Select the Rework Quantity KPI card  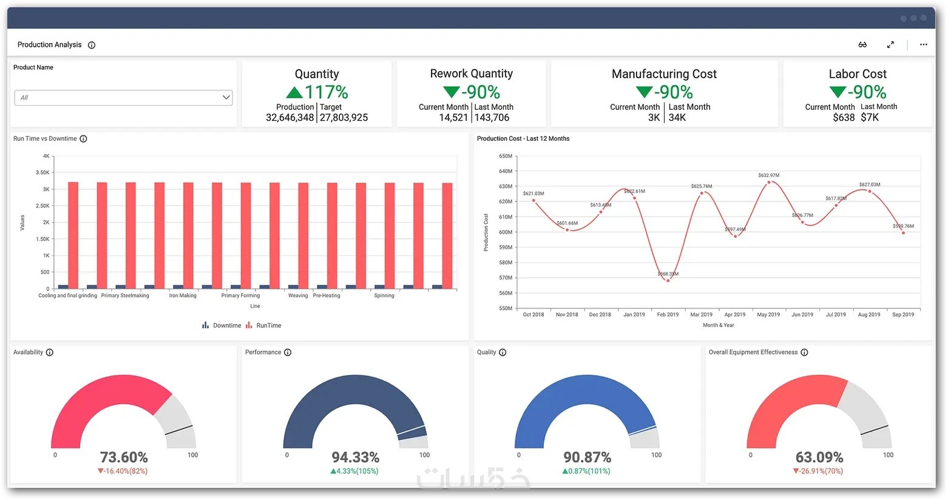[472, 94]
